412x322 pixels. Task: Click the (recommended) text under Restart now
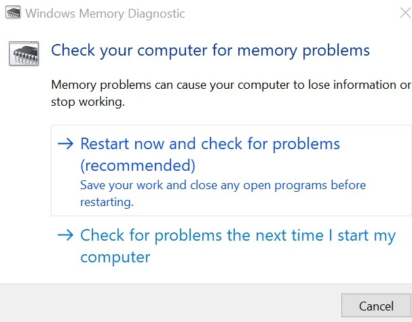tap(138, 165)
